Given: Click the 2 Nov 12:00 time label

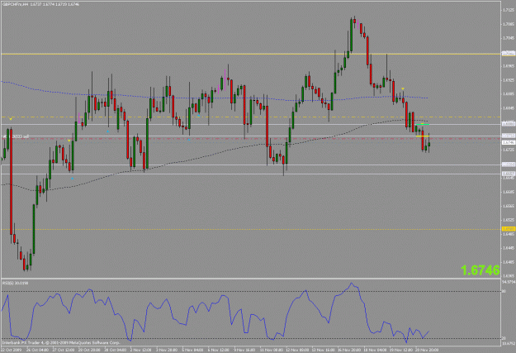Looking at the screenshot, I should [140, 350].
